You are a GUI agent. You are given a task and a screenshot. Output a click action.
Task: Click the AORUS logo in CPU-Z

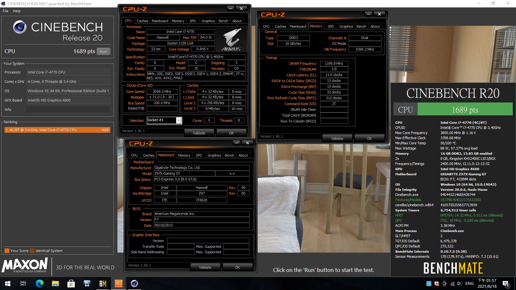(231, 40)
